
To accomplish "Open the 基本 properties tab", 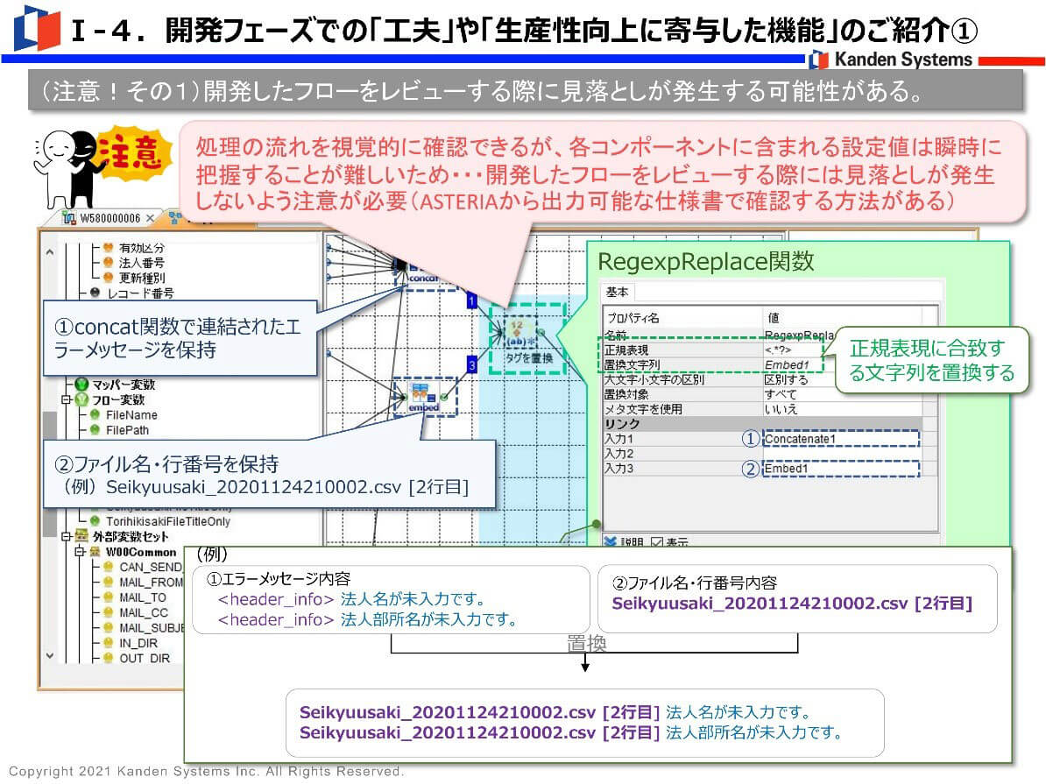I will click(617, 292).
